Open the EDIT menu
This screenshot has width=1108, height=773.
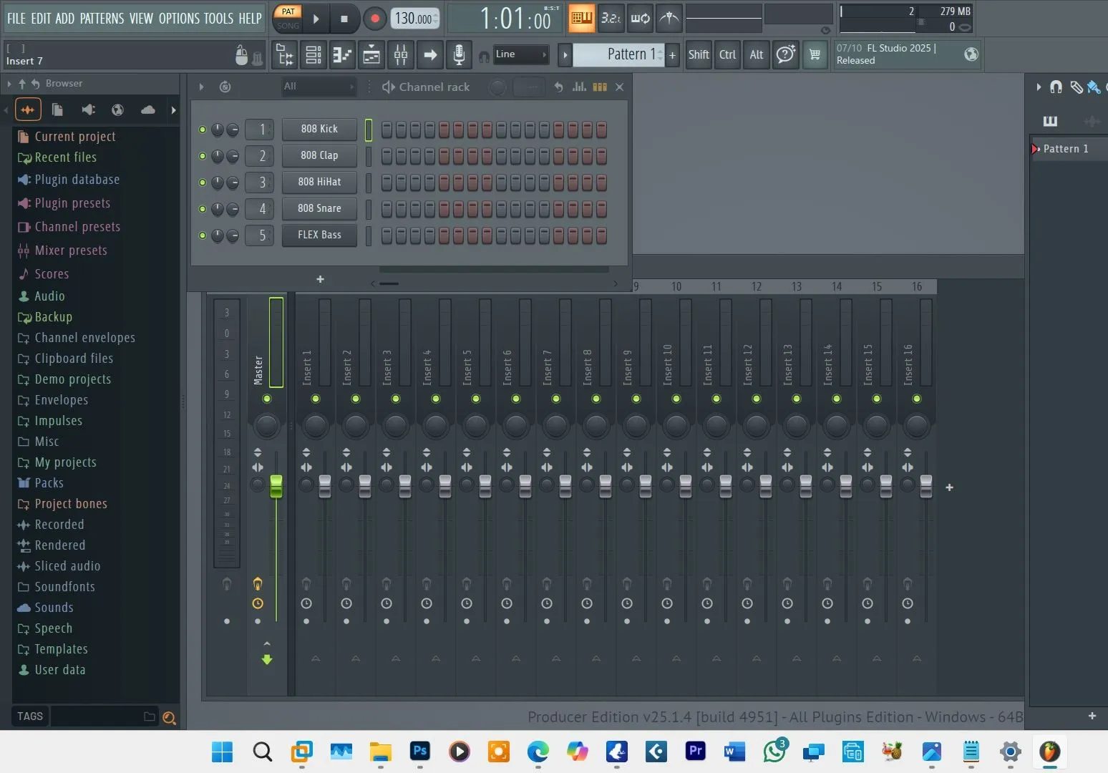[41, 18]
